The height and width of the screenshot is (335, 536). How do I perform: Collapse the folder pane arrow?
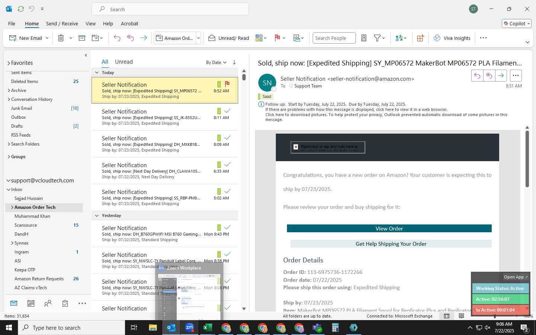pos(86,55)
